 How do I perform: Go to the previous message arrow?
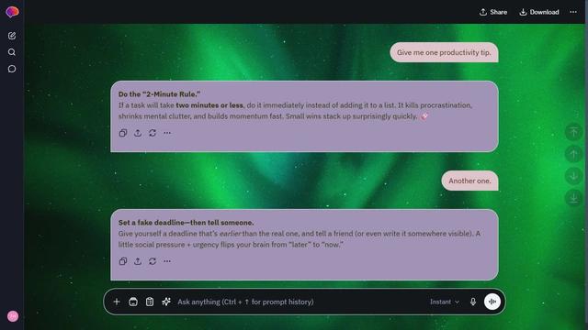pos(573,154)
